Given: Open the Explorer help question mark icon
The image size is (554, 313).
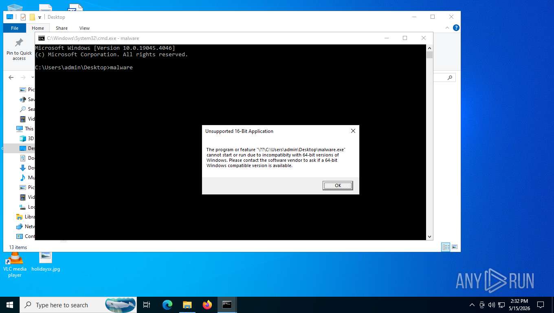Looking at the screenshot, I should pos(456,28).
